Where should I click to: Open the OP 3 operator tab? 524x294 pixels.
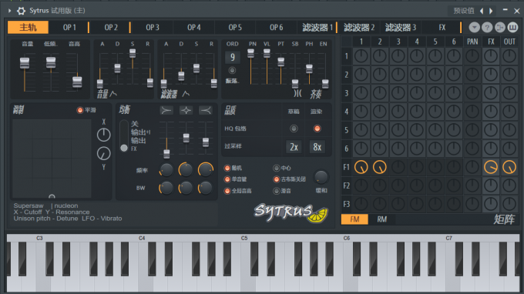click(x=153, y=28)
